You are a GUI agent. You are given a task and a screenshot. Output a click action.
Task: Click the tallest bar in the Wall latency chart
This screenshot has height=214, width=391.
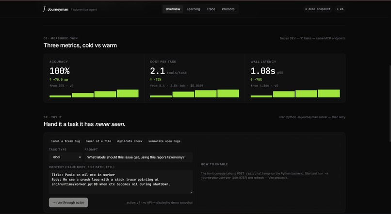329,93
